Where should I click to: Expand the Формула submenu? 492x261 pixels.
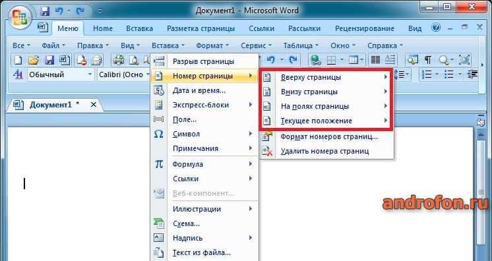pyautogui.click(x=204, y=164)
